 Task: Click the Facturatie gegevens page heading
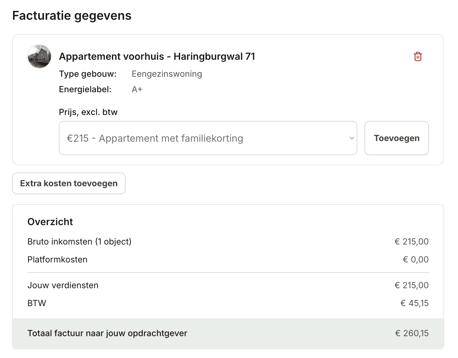[x=72, y=15]
